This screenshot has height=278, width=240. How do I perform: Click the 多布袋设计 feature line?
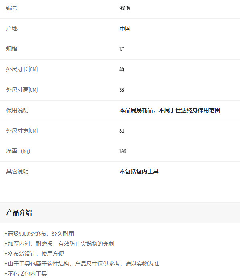[x=36, y=254]
